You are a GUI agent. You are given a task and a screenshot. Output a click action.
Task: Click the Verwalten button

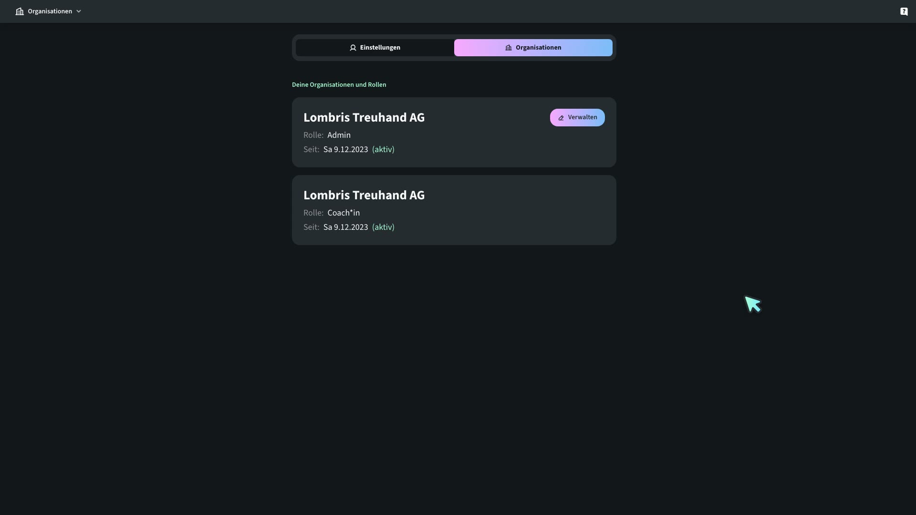click(577, 117)
